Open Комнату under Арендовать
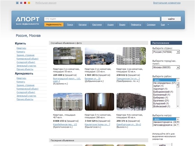Viewport: 195px width, 146px height. coord(21,82)
